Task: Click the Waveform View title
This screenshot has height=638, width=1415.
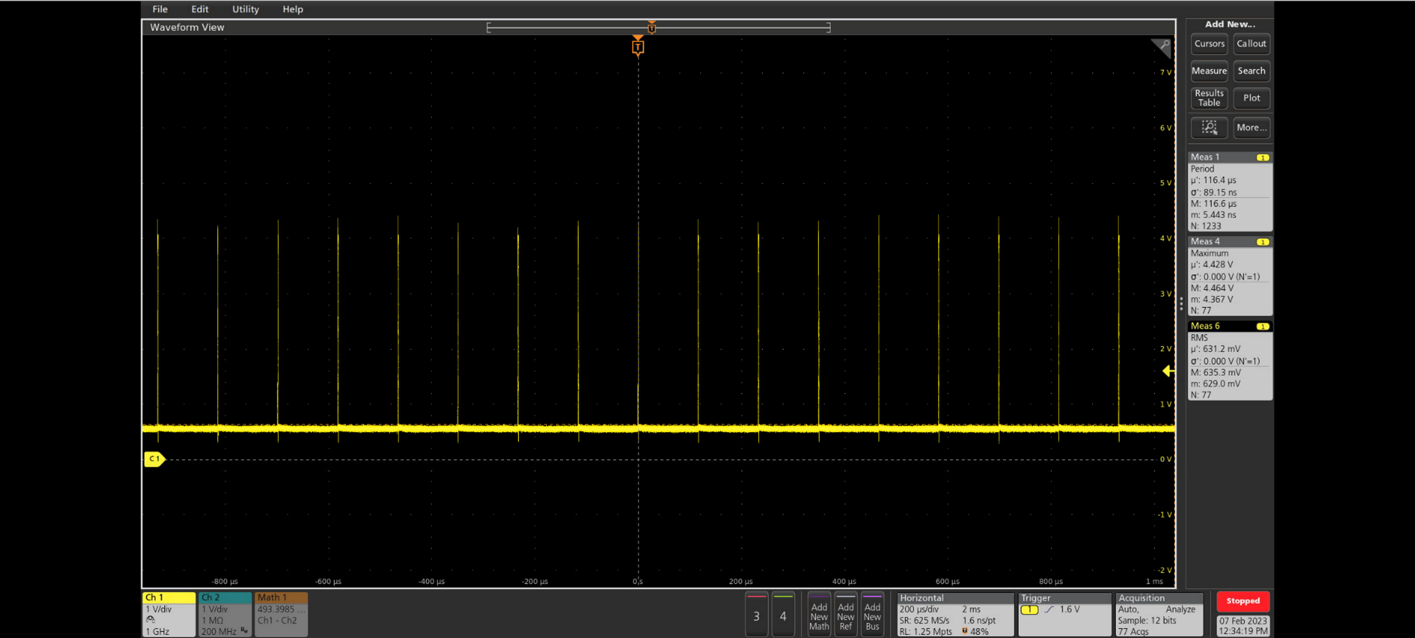Action: pyautogui.click(x=187, y=28)
